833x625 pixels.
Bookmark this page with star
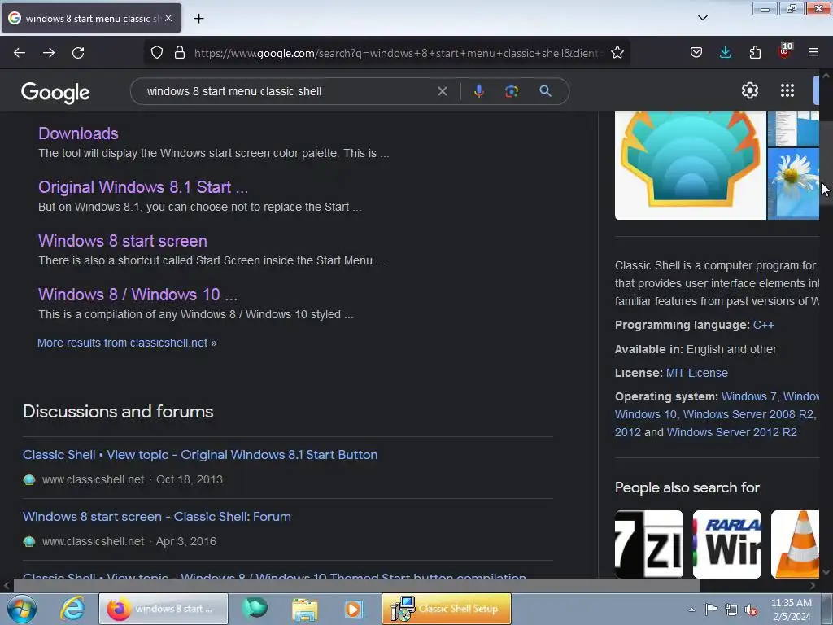click(617, 53)
